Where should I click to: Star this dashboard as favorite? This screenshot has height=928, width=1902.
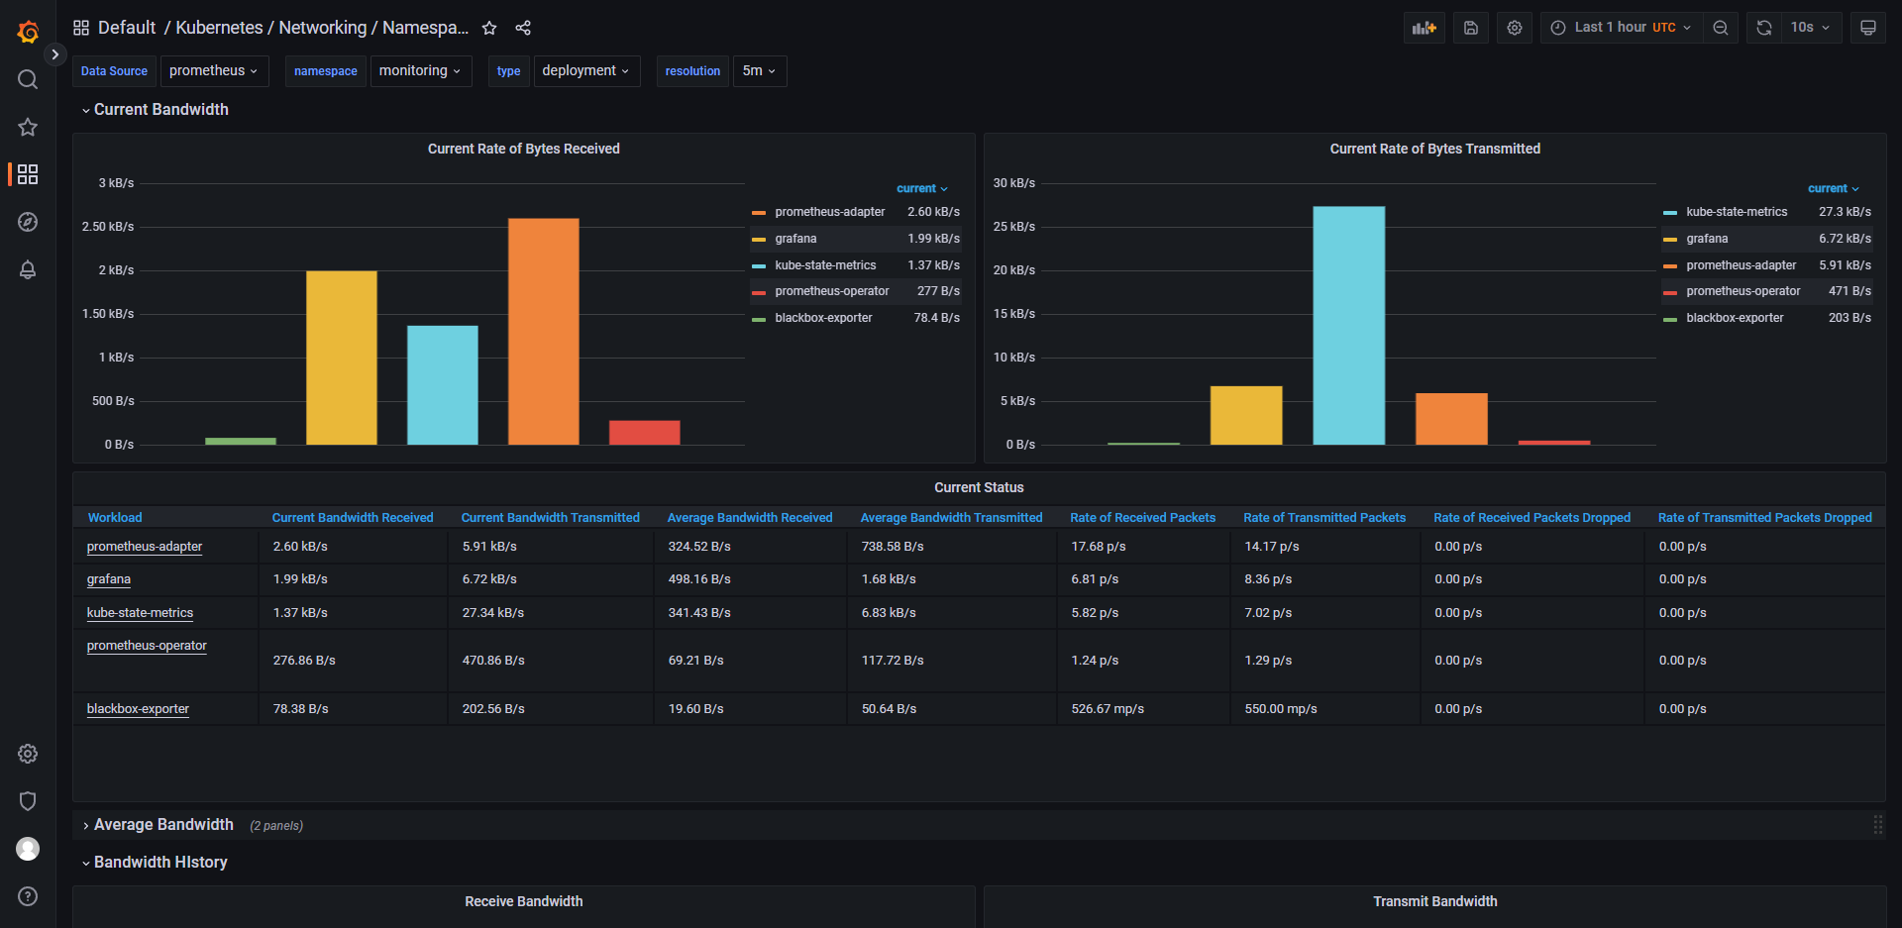click(489, 28)
